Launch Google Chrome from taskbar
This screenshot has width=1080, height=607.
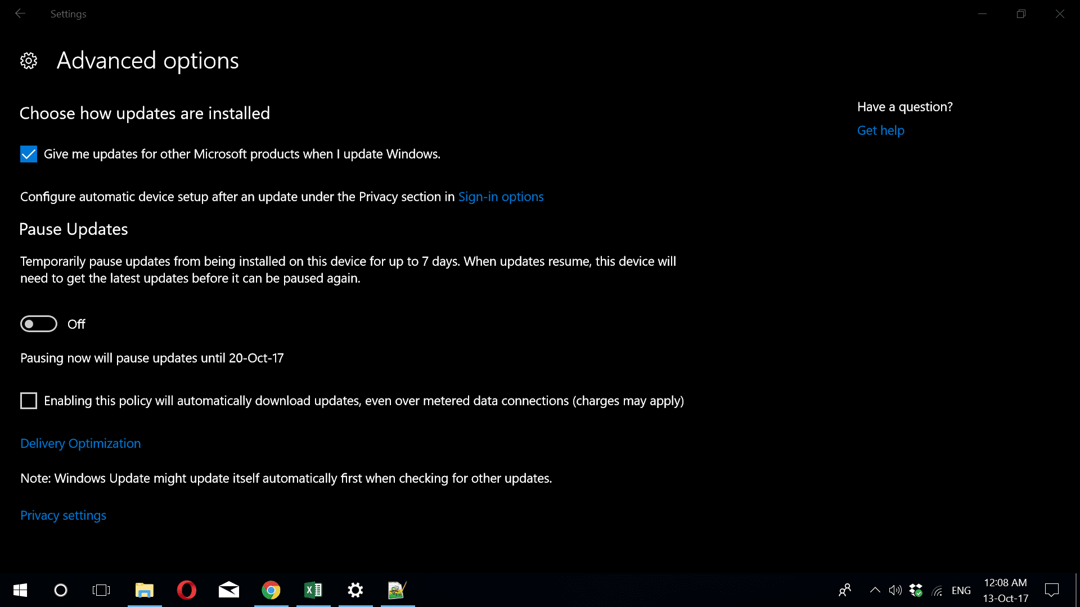(271, 590)
